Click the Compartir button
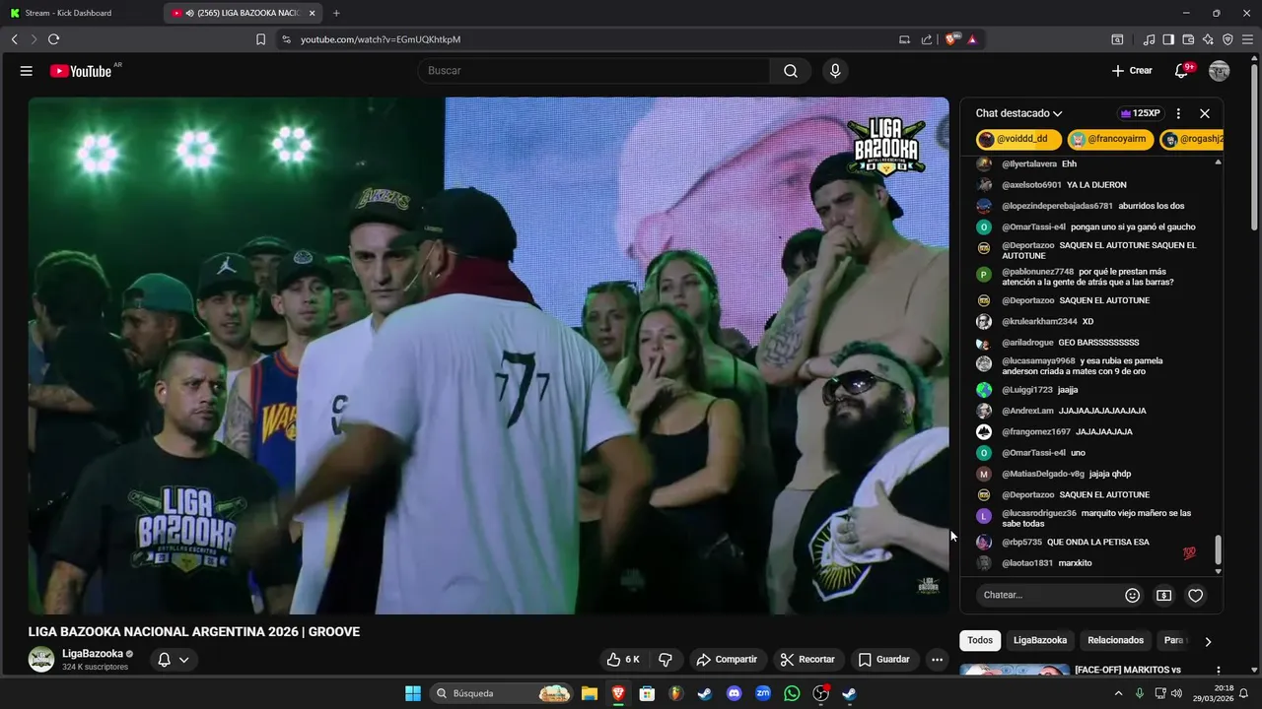 pyautogui.click(x=727, y=660)
